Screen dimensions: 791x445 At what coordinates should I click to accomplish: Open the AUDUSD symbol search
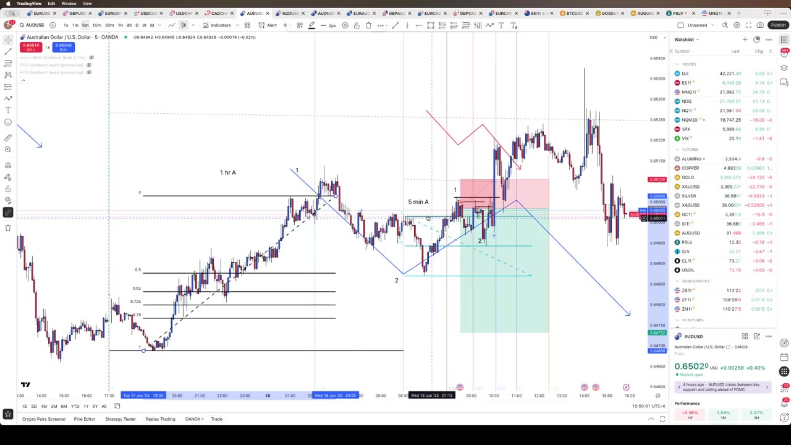pyautogui.click(x=32, y=25)
